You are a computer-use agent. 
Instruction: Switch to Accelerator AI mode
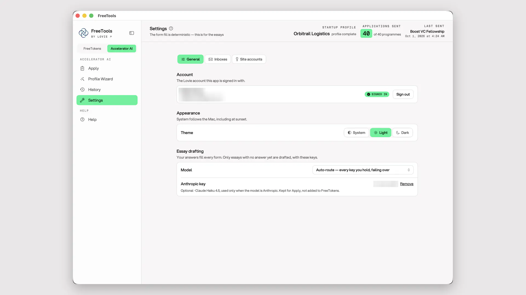click(122, 49)
